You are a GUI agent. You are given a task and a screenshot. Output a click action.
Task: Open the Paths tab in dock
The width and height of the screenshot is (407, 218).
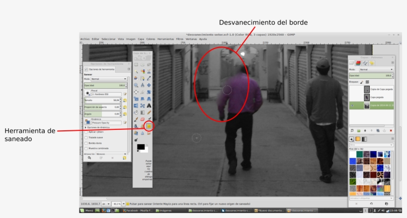(365, 63)
